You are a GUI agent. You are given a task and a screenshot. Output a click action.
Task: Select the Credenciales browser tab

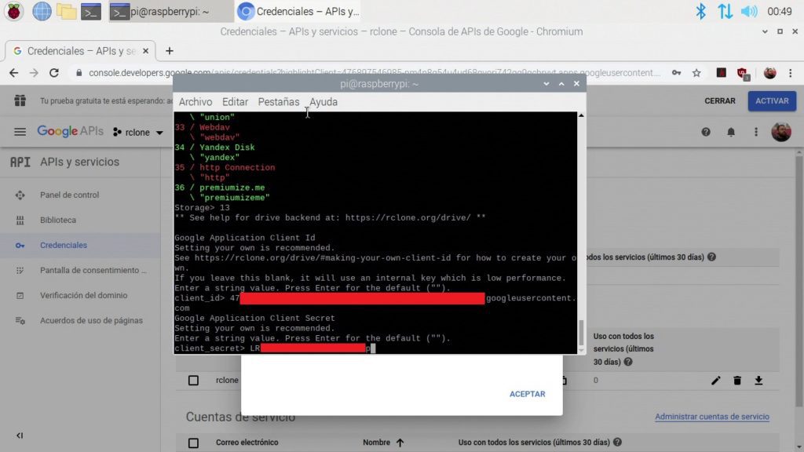coord(79,51)
